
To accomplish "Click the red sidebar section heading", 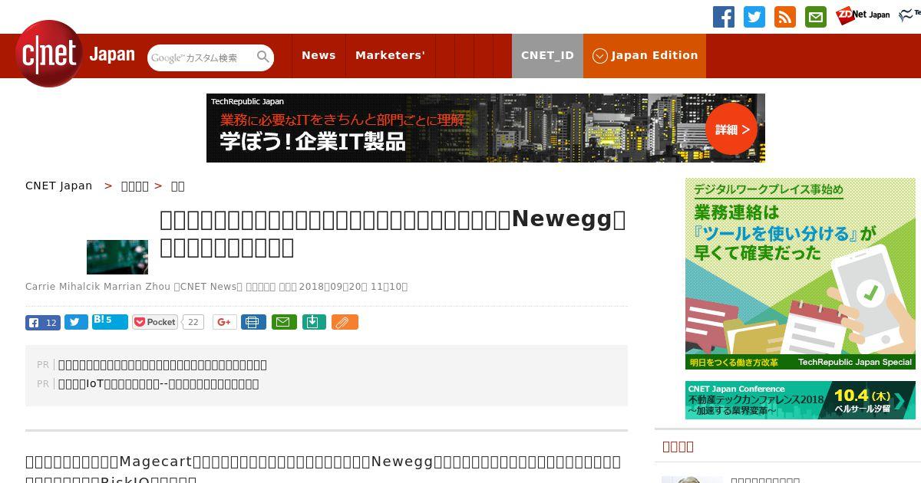I will [678, 446].
